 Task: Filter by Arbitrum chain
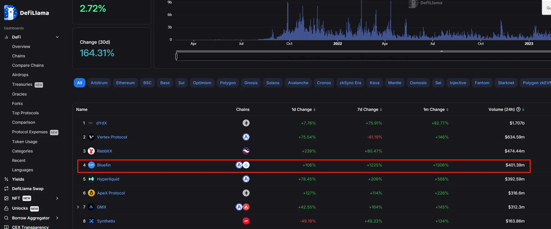click(99, 83)
